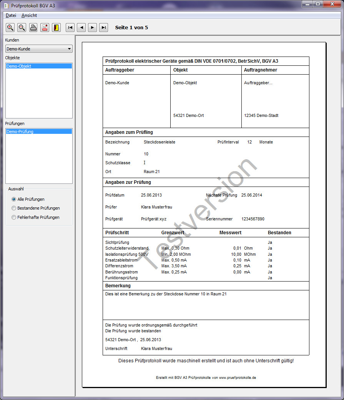The image size is (344, 400).
Task: Click the 'Schutzleiterwiderstand' test step row
Action: 127,248
